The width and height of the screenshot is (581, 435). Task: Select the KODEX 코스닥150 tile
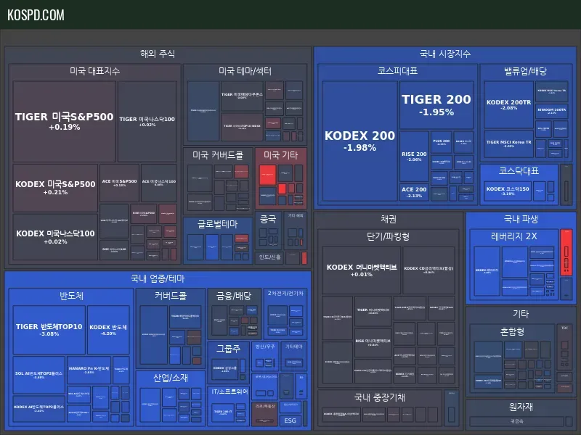508,191
